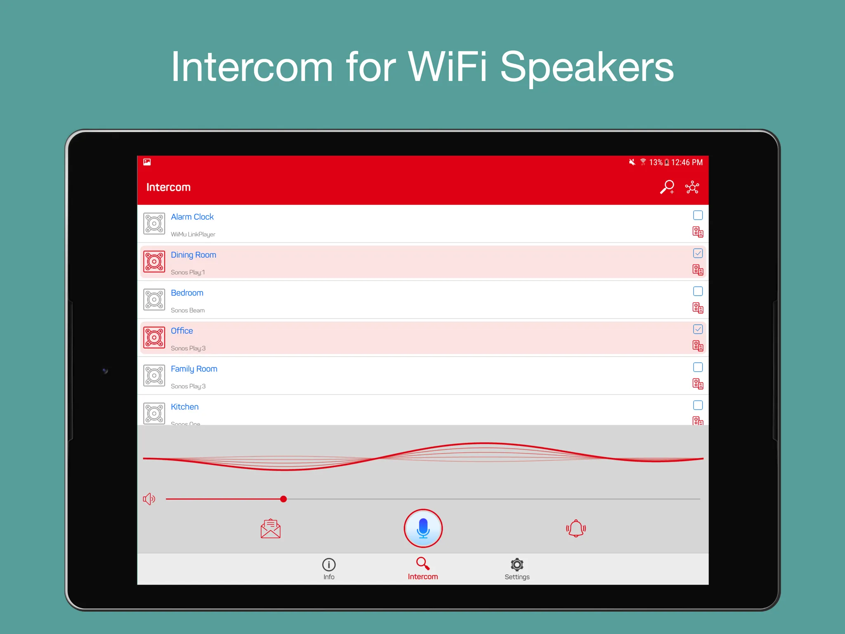The height and width of the screenshot is (634, 845).
Task: Tap the microphone button to record
Action: pyautogui.click(x=422, y=528)
